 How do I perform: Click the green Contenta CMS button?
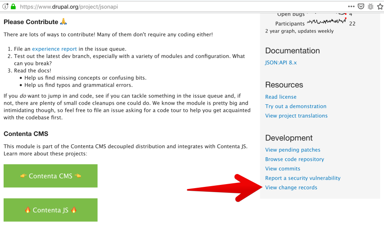point(51,176)
